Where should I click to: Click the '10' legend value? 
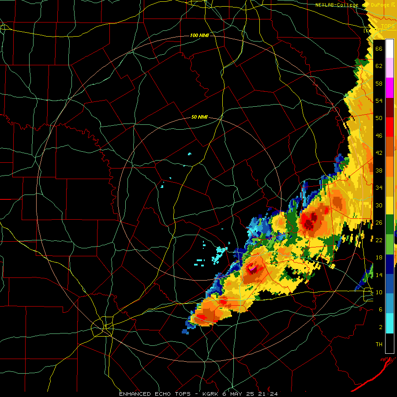tap(379, 292)
